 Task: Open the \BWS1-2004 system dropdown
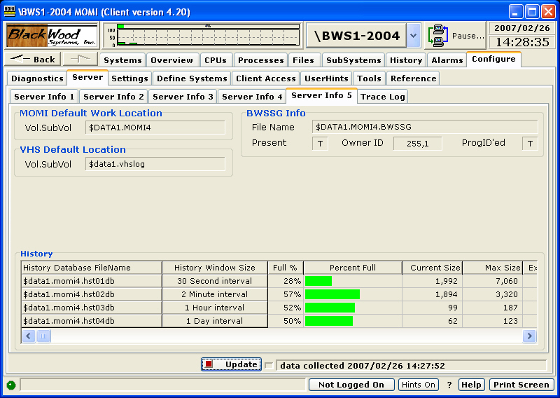click(414, 36)
